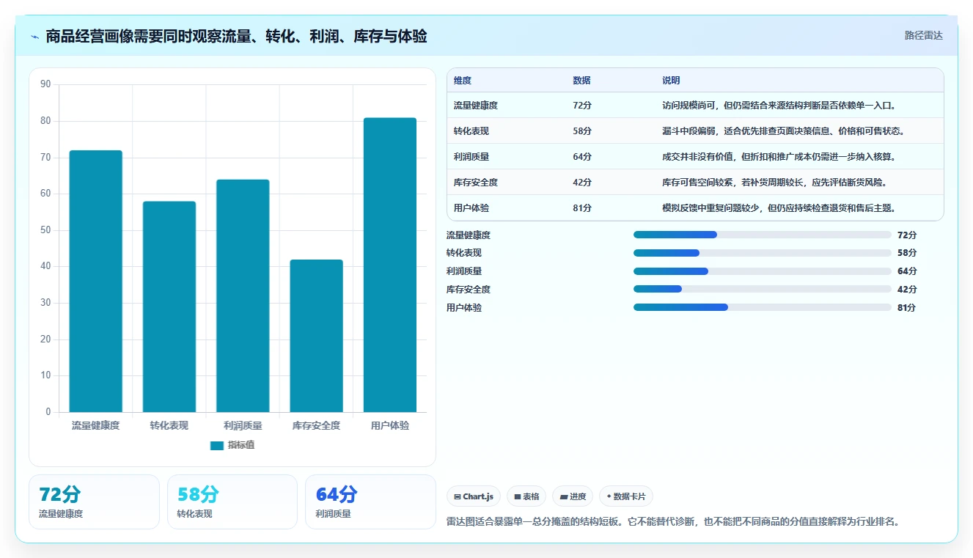This screenshot has width=973, height=558.
Task: Click the 流量健康度 progress bar
Action: (x=762, y=235)
